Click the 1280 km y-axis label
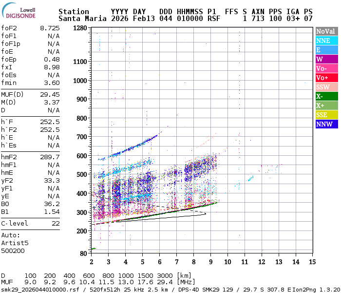Viewport: 341px width, 293px height. (x=79, y=28)
